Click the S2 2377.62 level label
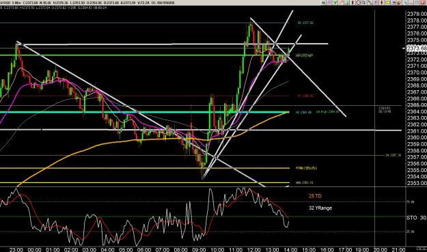 pos(305,23)
